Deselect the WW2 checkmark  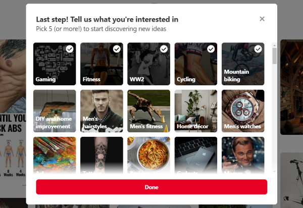click(x=164, y=49)
